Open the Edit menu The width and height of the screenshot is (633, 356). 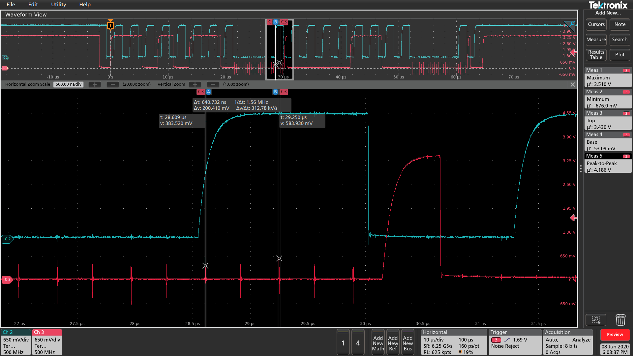coord(33,5)
